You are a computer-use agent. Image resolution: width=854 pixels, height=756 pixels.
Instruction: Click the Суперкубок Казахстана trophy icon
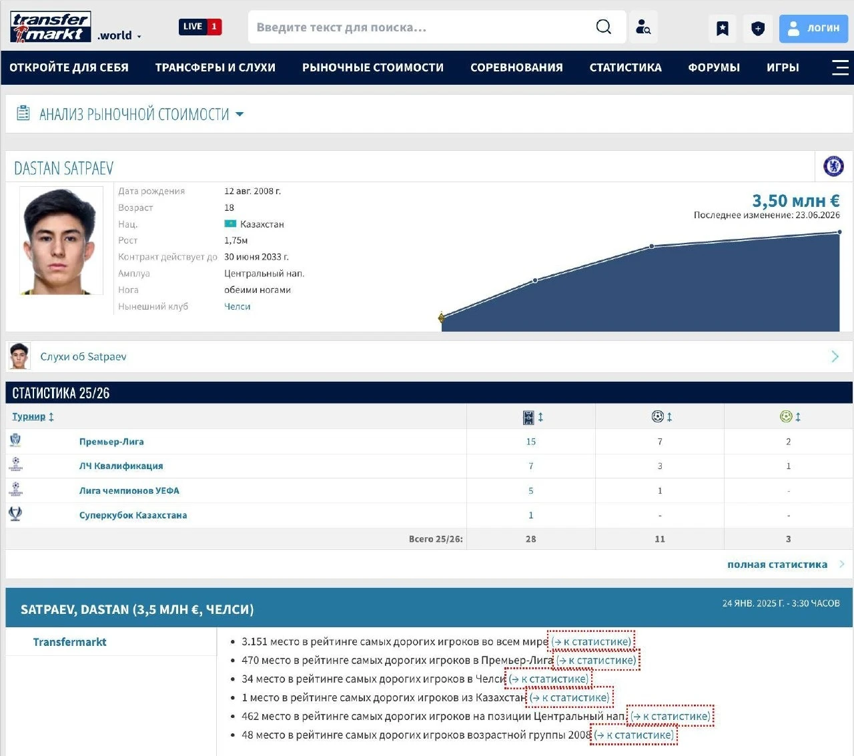(15, 514)
